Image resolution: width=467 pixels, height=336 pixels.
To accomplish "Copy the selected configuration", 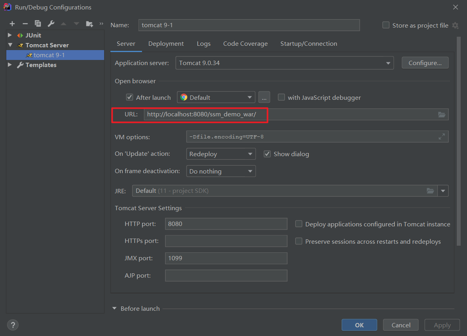I will point(38,24).
